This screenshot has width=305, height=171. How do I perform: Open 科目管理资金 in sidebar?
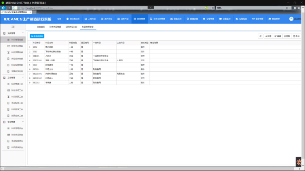pyautogui.click(x=13, y=128)
